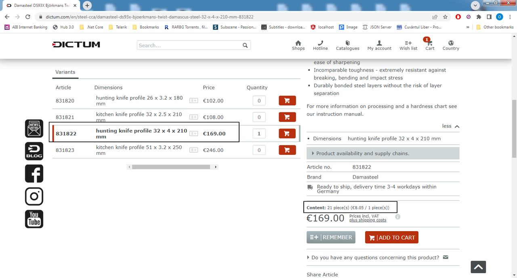Click the ADD TO CART button

point(392,237)
